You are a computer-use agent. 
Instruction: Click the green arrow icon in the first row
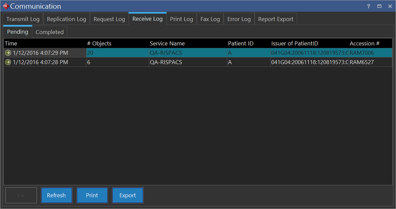[x=8, y=53]
